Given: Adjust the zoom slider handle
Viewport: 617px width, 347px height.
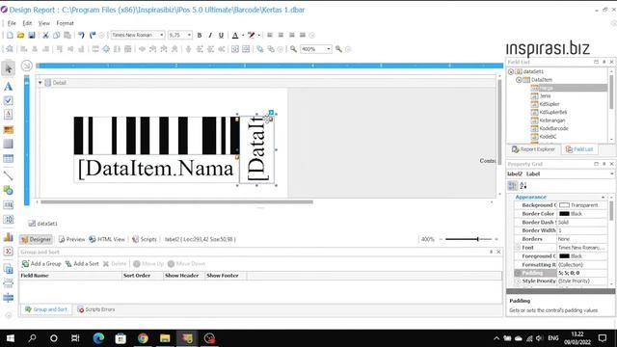Looking at the screenshot, I should click(478, 239).
